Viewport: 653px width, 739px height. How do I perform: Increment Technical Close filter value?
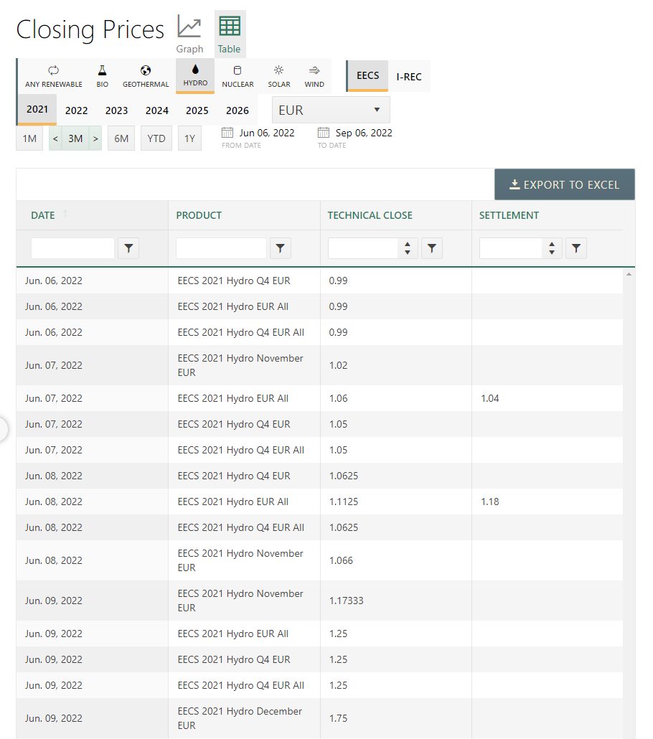click(x=408, y=244)
